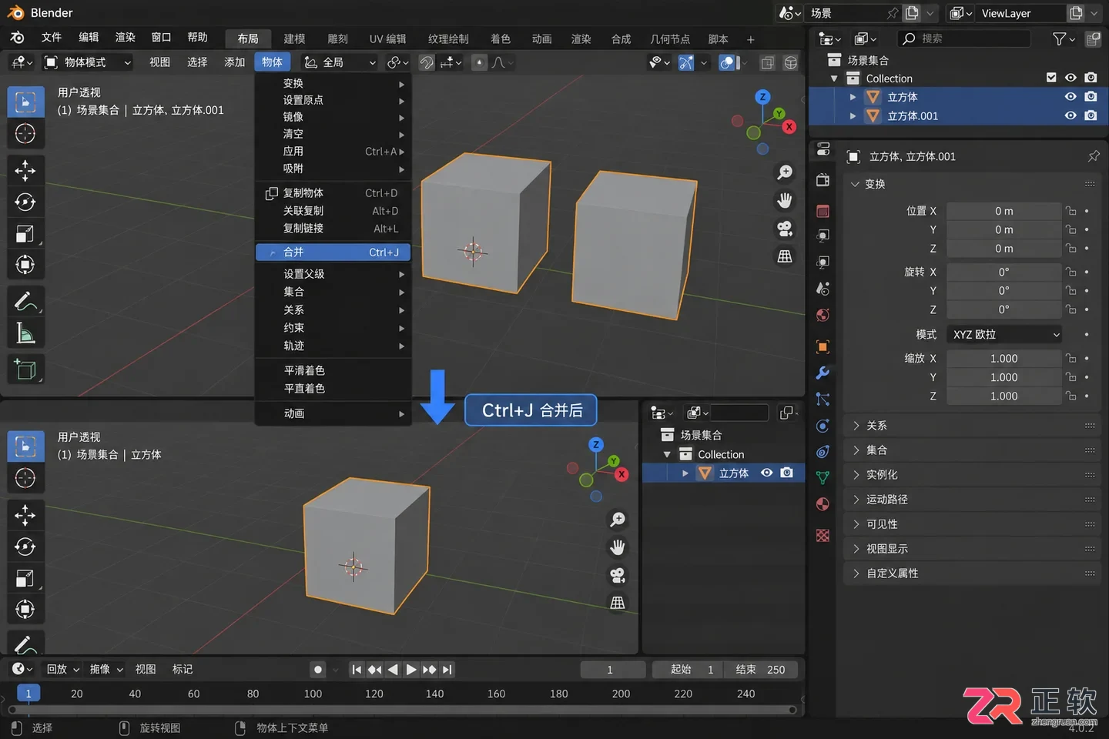Expand the 自定义属性 panel
Screen dimensions: 1109x739
[x=973, y=573]
